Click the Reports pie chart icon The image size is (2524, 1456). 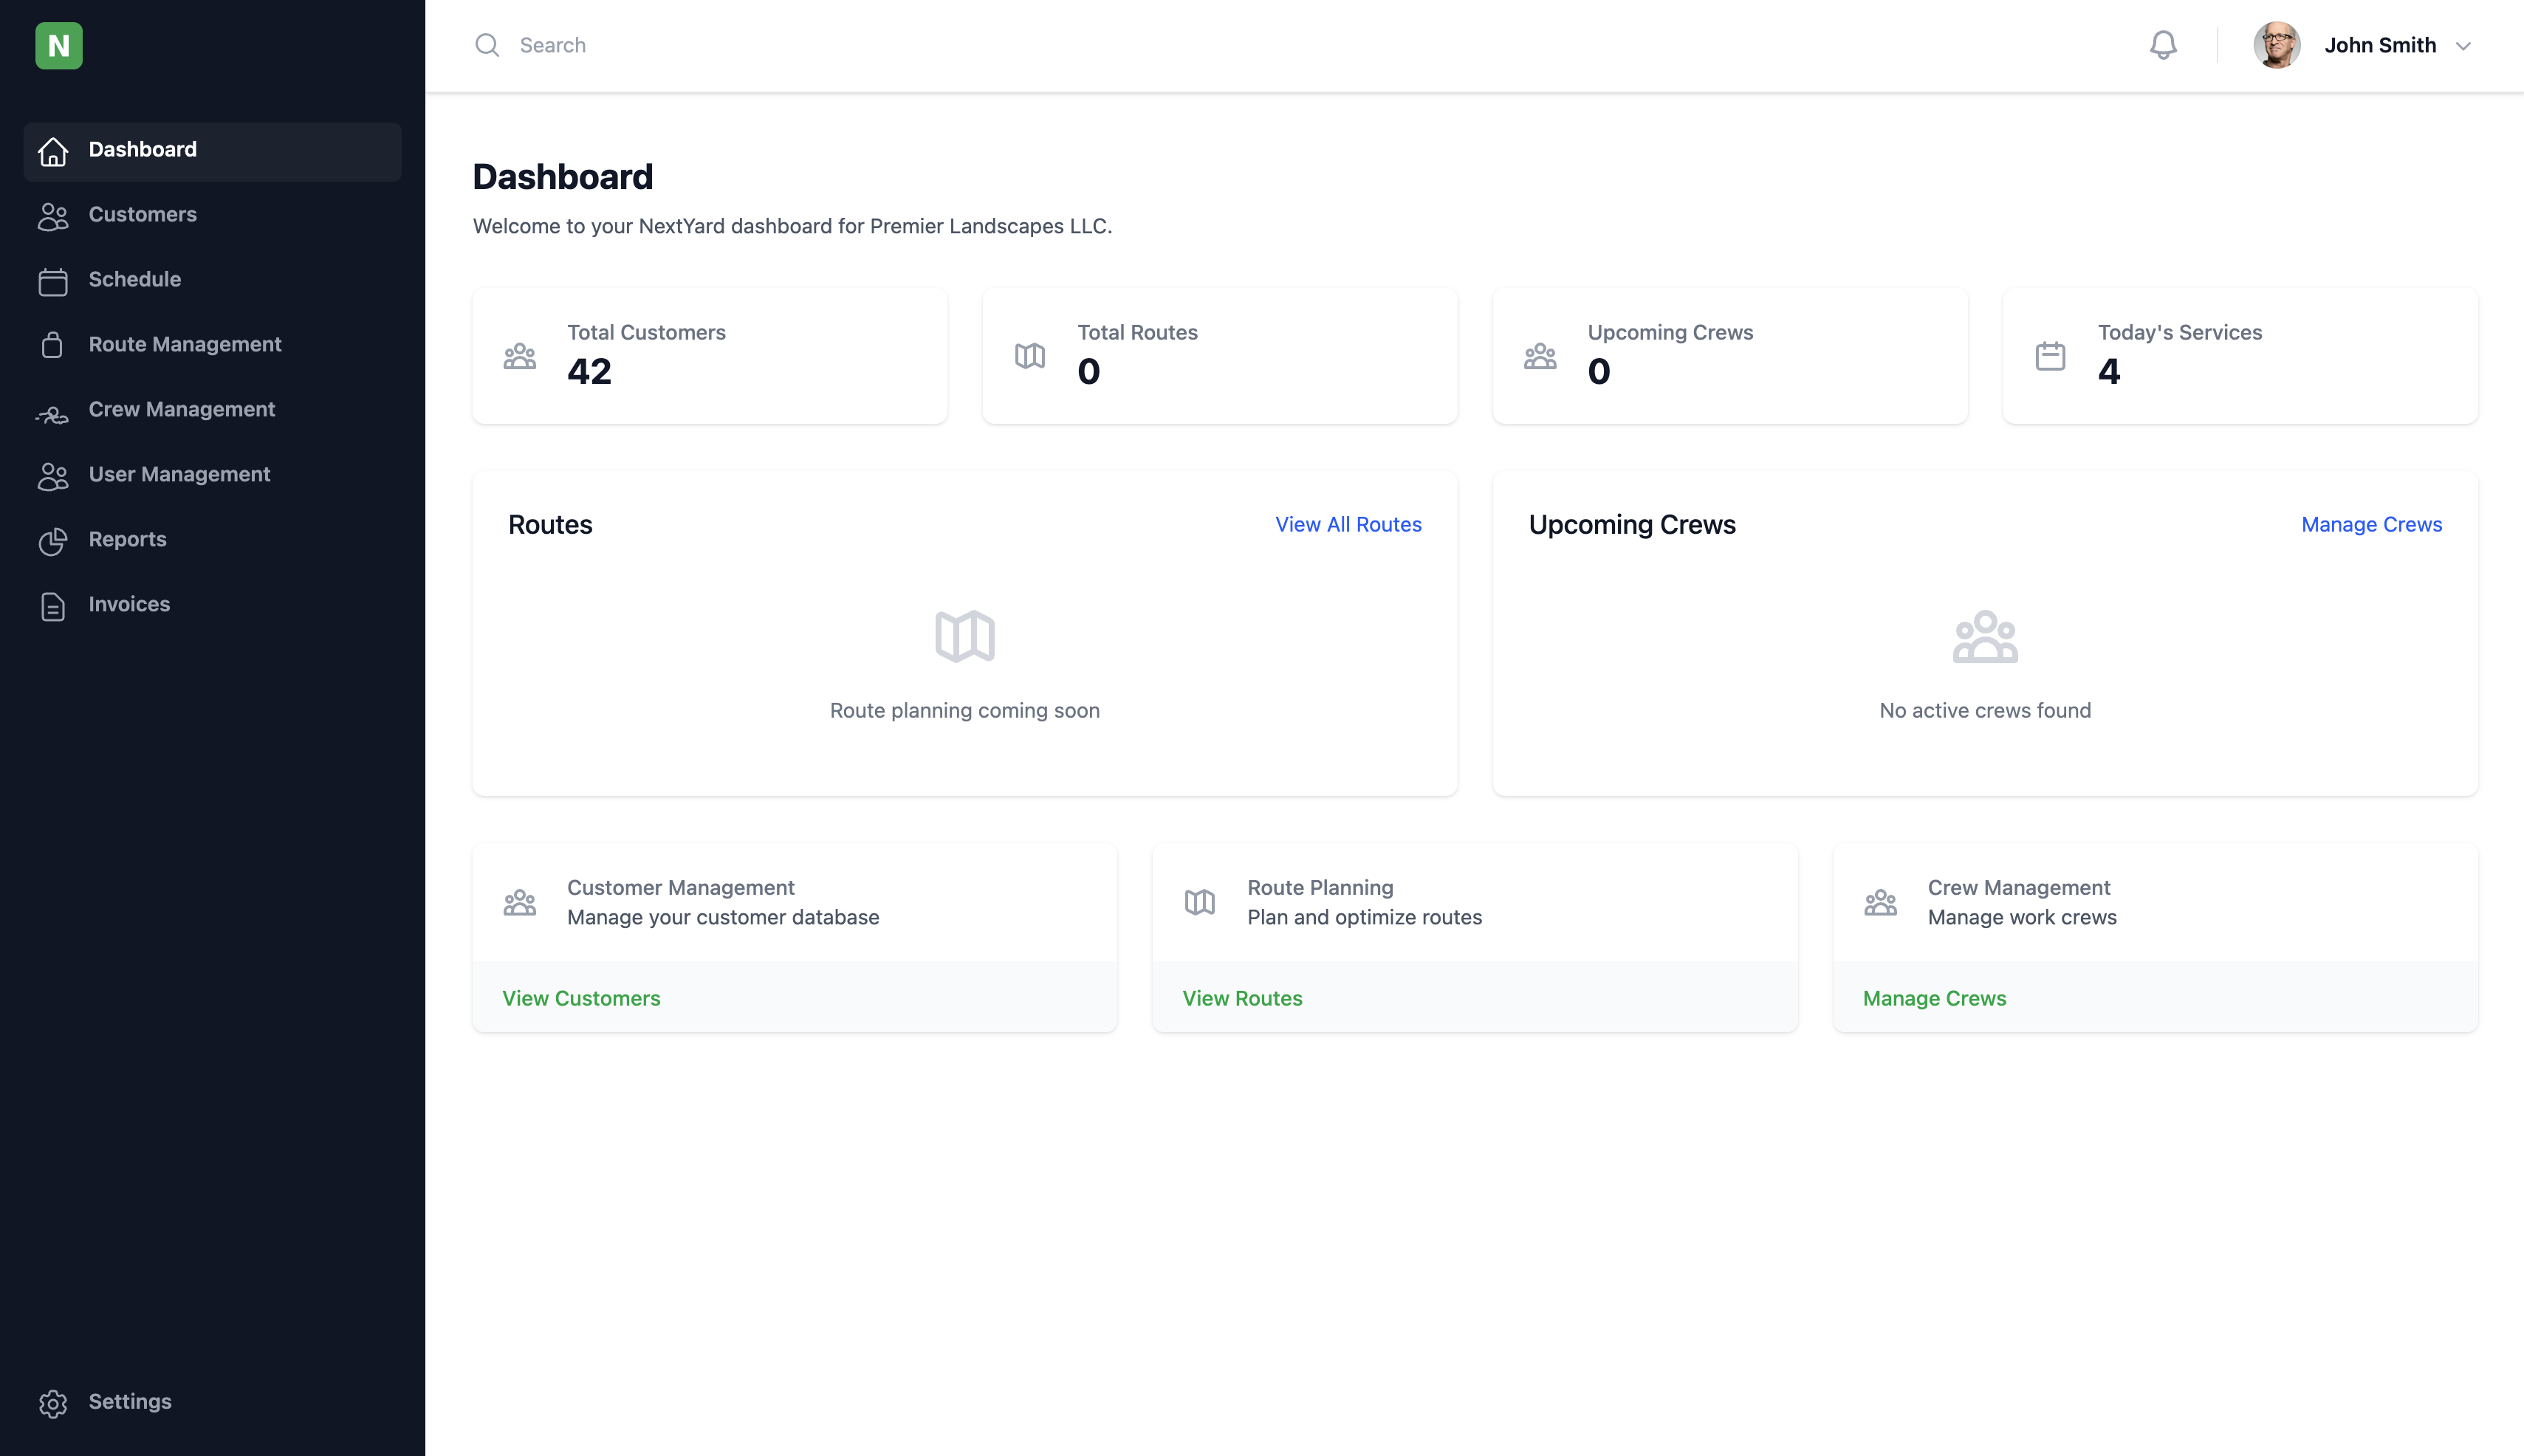click(x=53, y=541)
